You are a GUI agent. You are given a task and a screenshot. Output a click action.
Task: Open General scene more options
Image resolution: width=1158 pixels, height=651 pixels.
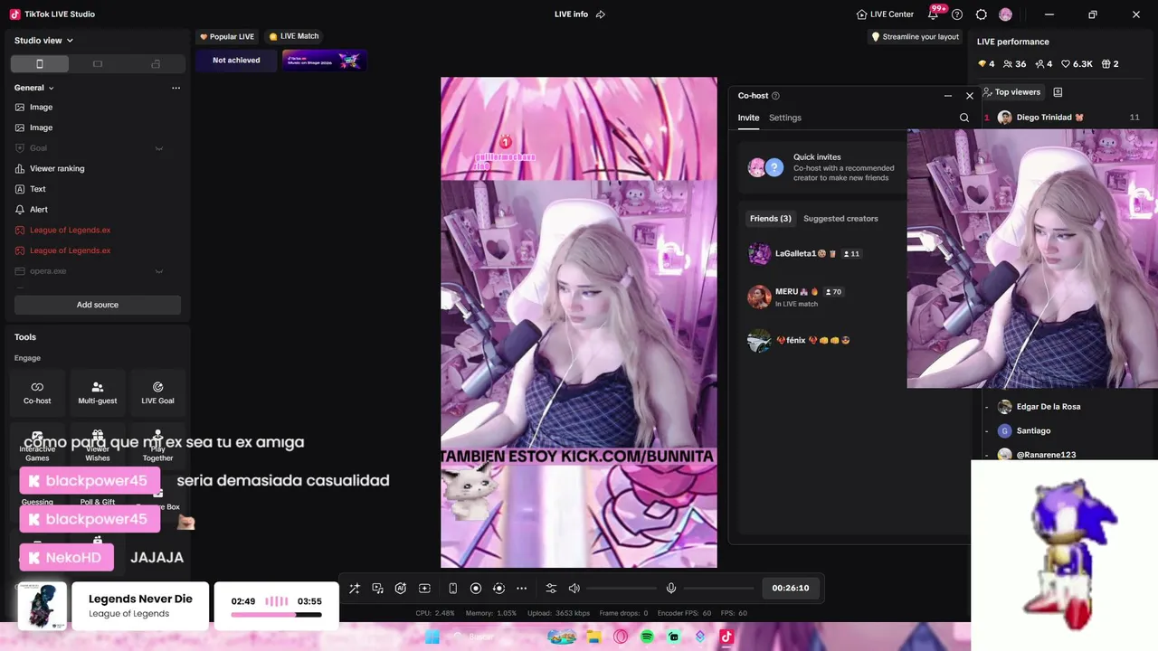point(176,88)
